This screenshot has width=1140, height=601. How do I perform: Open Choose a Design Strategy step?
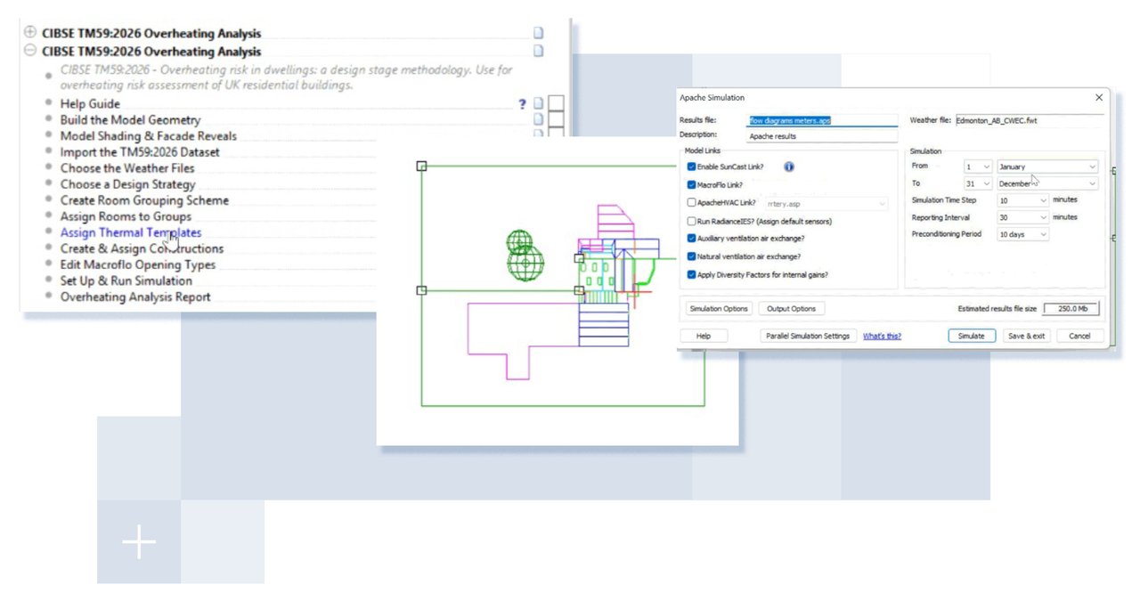pyautogui.click(x=127, y=184)
